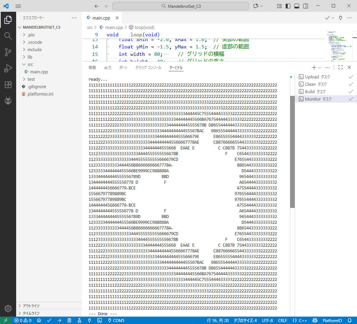Open the Extensions view
This screenshot has height=324, width=357.
coord(8,84)
